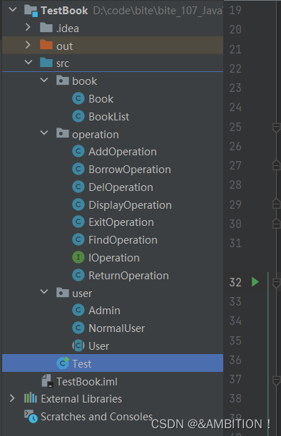281x436 pixels.
Task: Select the IOperation interface icon
Action: click(78, 257)
